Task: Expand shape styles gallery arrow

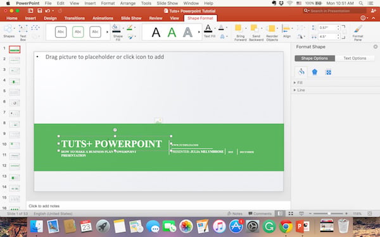Action: click(x=108, y=32)
